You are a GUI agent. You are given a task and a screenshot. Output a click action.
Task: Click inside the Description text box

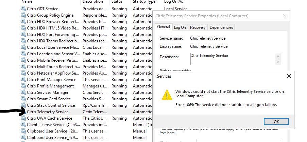pyautogui.click(x=233, y=59)
